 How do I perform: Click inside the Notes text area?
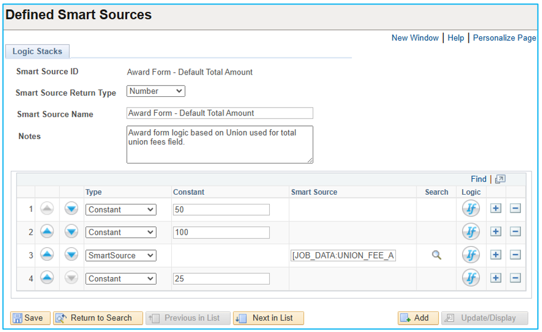pos(220,144)
